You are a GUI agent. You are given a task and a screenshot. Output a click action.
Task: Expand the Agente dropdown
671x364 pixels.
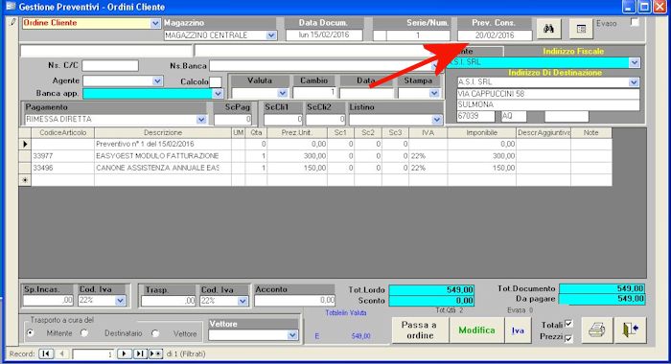click(157, 80)
